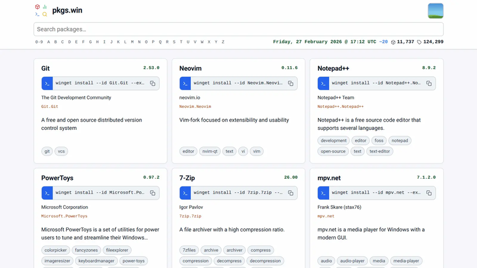This screenshot has height=268, width=477.
Task: Filter packages by 0-9
Action: pyautogui.click(x=39, y=42)
